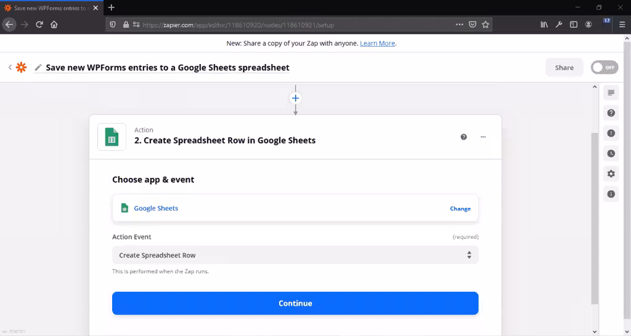Screen dimensions: 631x336
Task: Click the Google Sheets action step icon
Action: click(x=112, y=137)
